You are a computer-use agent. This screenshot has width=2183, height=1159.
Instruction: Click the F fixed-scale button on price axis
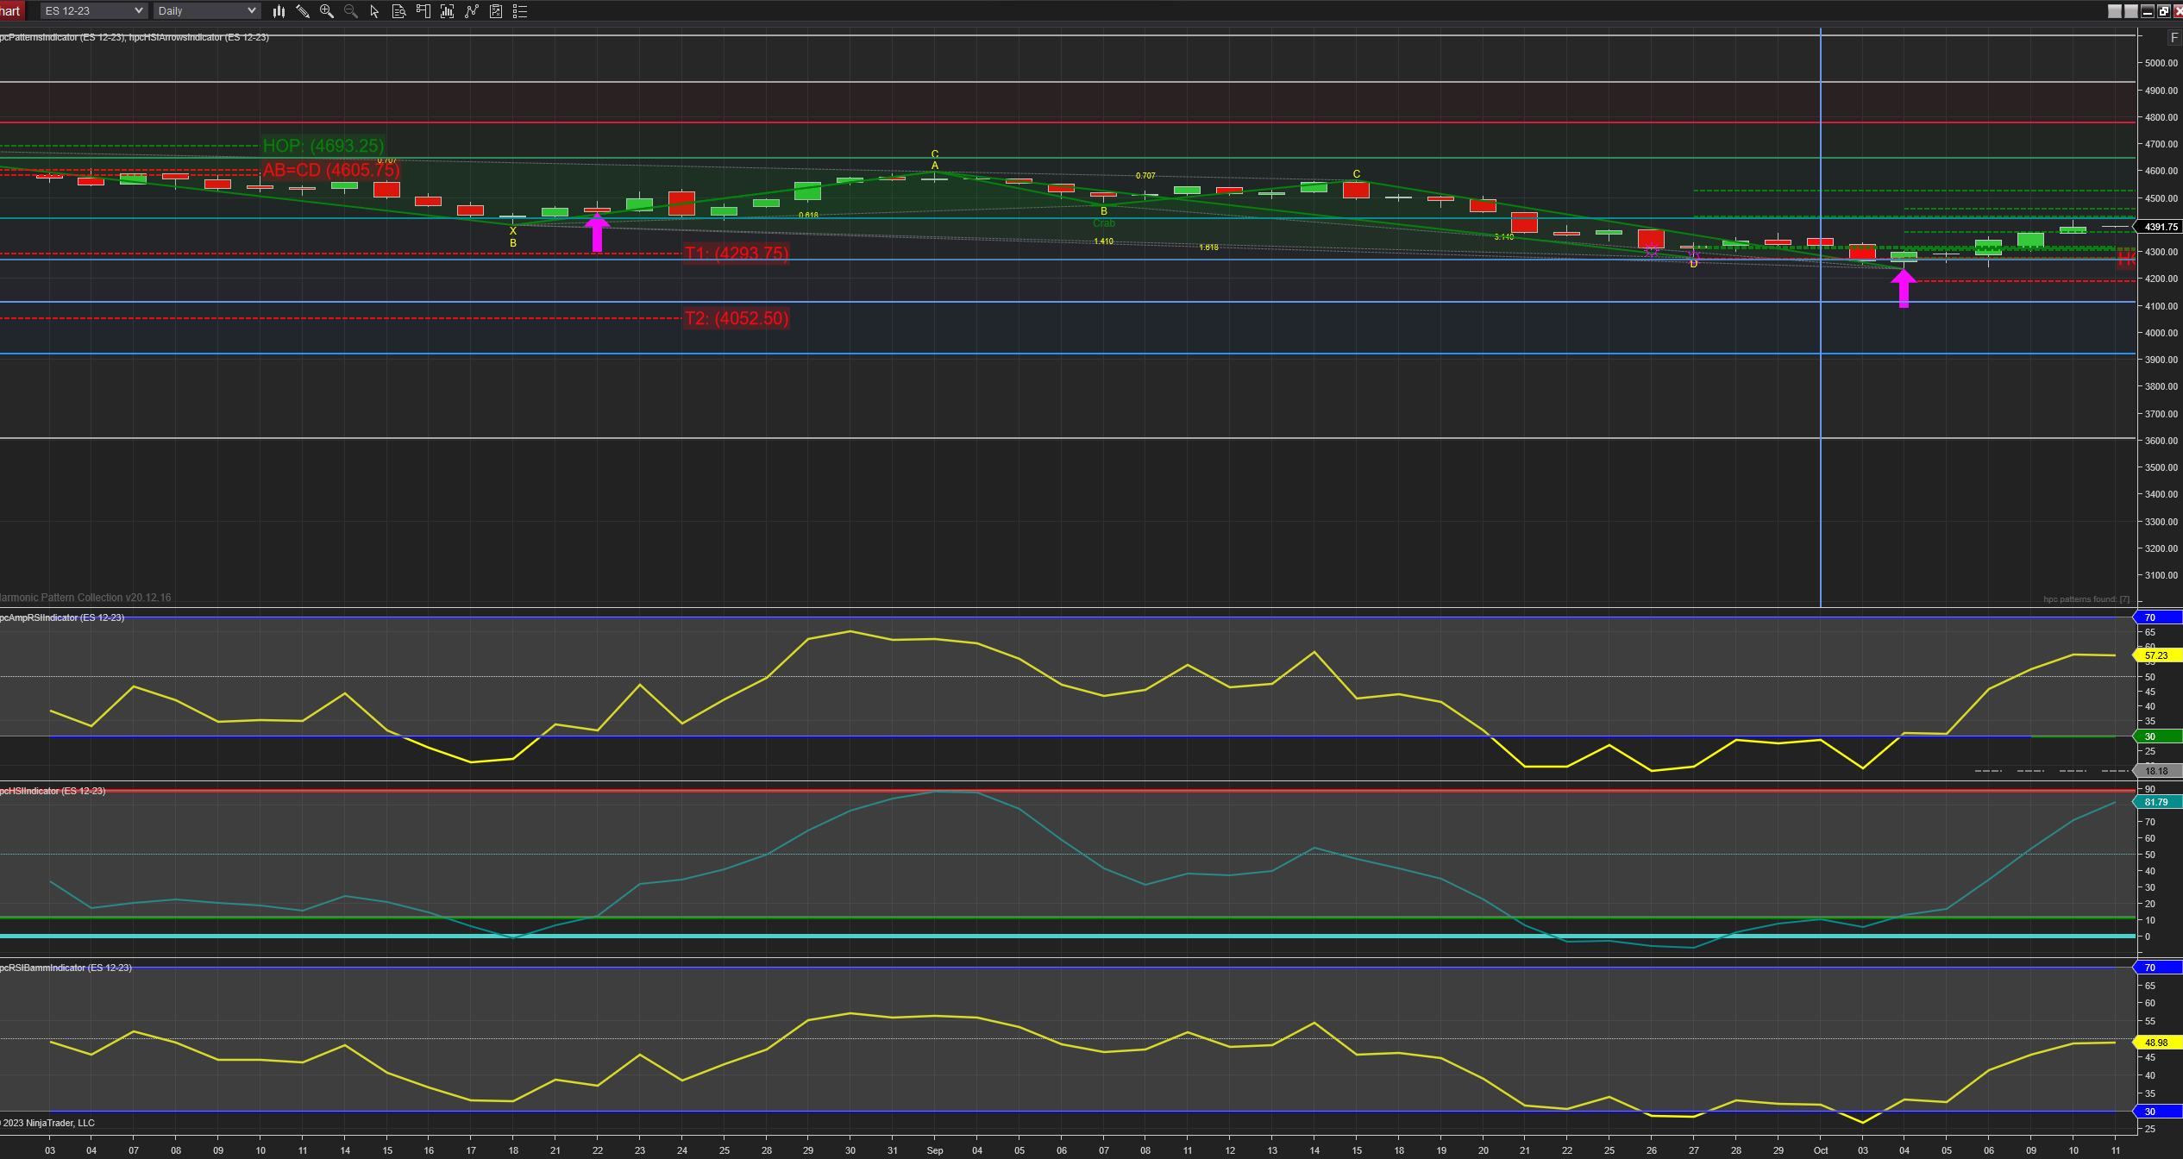point(2174,38)
